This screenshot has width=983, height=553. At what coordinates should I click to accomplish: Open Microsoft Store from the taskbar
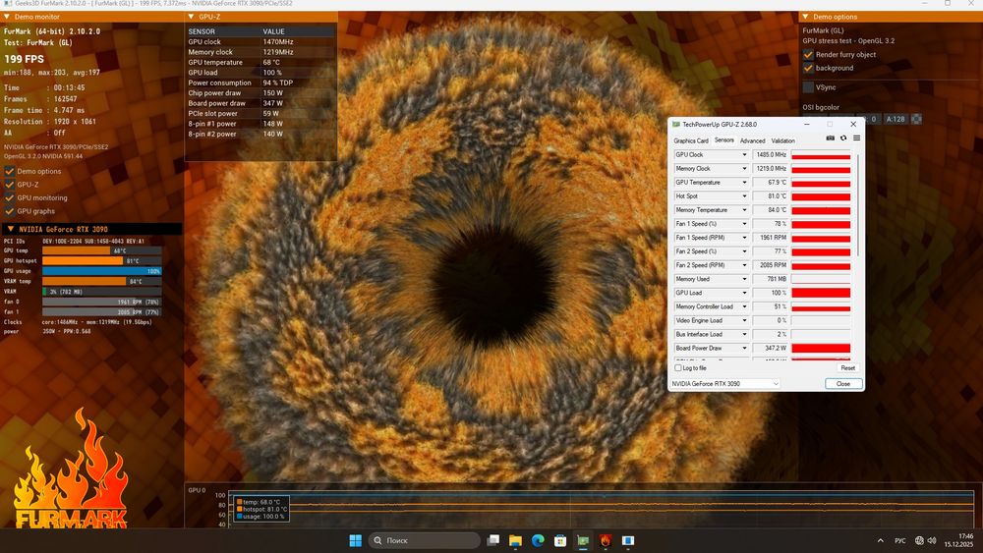coord(560,540)
